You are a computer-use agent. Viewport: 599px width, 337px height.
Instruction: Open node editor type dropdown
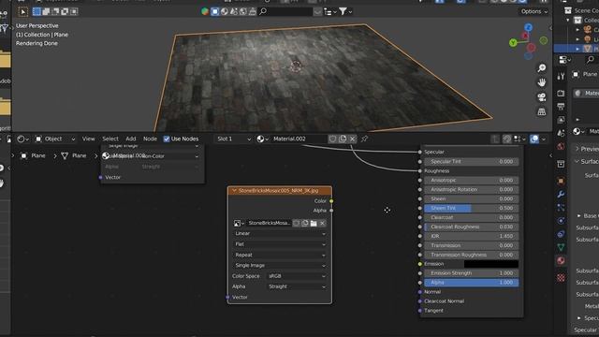click(22, 139)
